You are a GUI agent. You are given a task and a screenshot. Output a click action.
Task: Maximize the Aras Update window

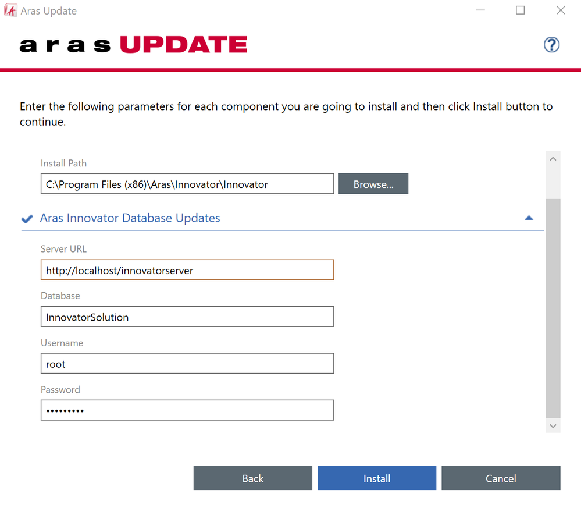click(520, 10)
